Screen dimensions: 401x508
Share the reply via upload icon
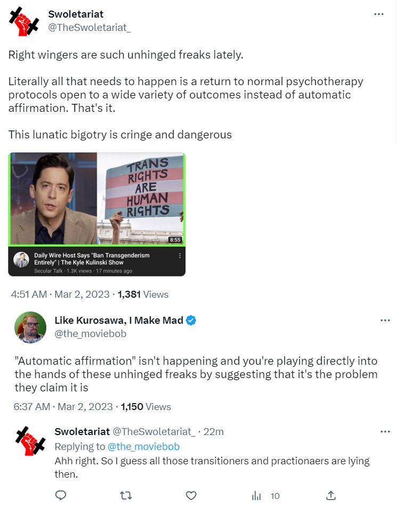[331, 495]
